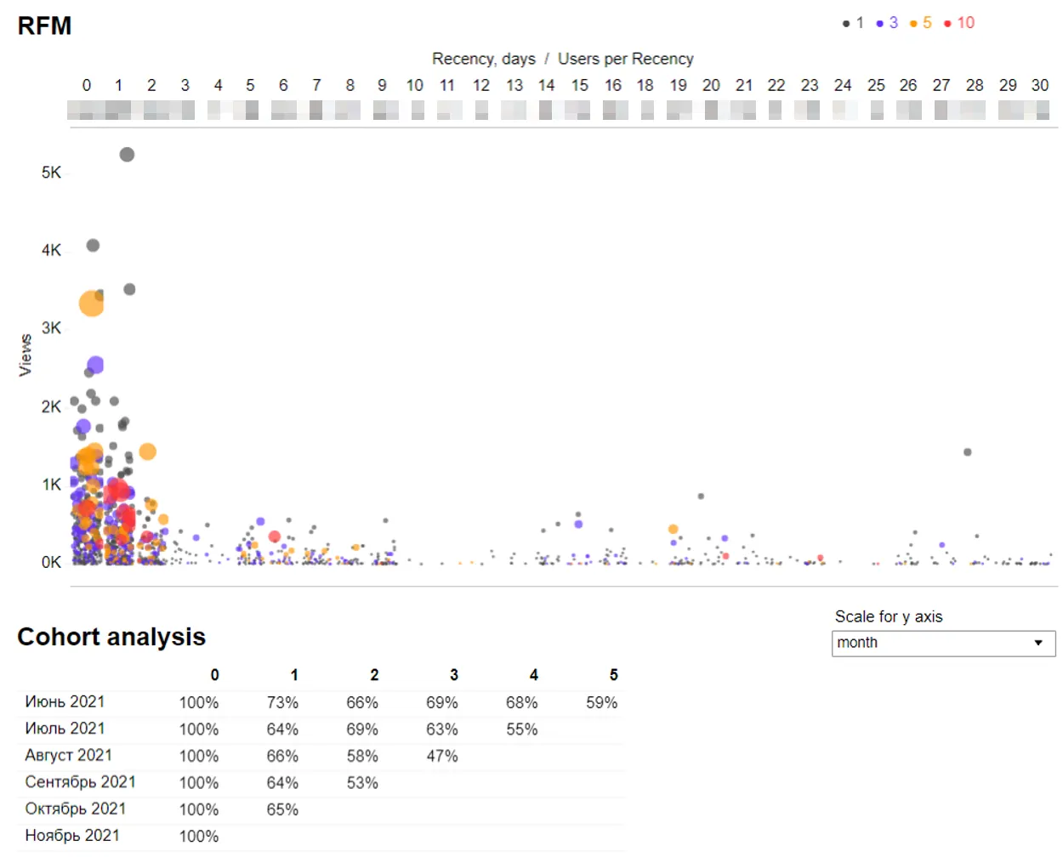Click the Recency day 15 column header

tap(579, 85)
